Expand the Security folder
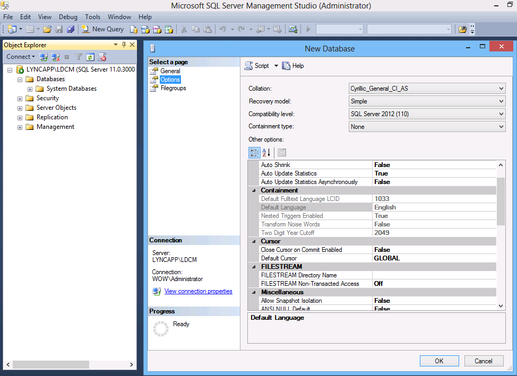The height and width of the screenshot is (376, 517). coord(20,99)
